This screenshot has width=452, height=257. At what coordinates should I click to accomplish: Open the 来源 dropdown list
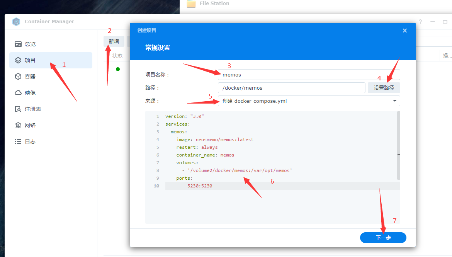tap(309, 101)
